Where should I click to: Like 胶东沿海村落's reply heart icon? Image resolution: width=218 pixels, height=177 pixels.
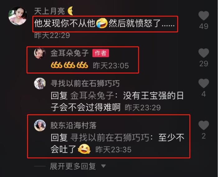coord(204,125)
